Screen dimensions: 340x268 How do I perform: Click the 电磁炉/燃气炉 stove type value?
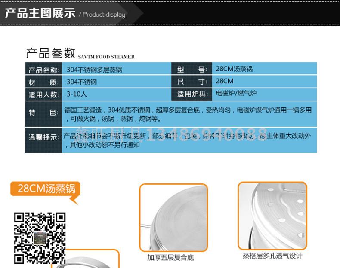(x=236, y=93)
